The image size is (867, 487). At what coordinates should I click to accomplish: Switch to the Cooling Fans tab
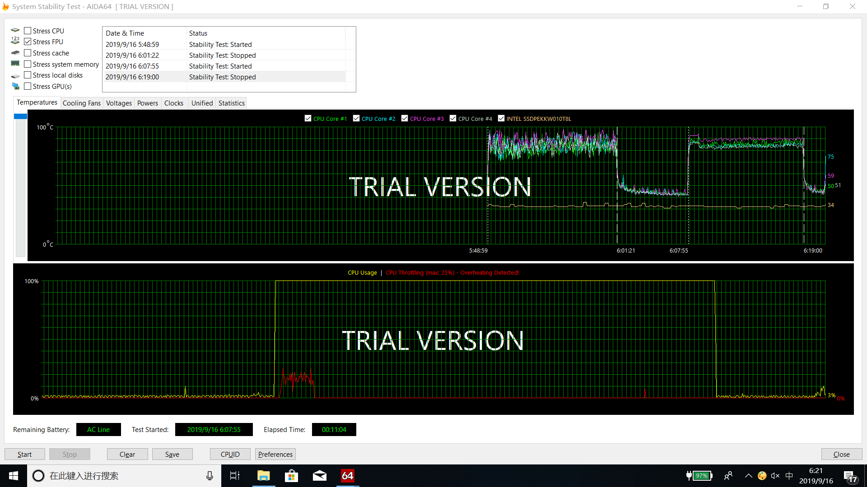82,103
